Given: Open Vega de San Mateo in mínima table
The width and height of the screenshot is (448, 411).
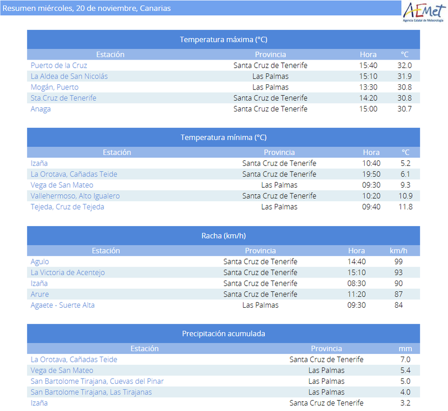Looking at the screenshot, I should (x=62, y=185).
